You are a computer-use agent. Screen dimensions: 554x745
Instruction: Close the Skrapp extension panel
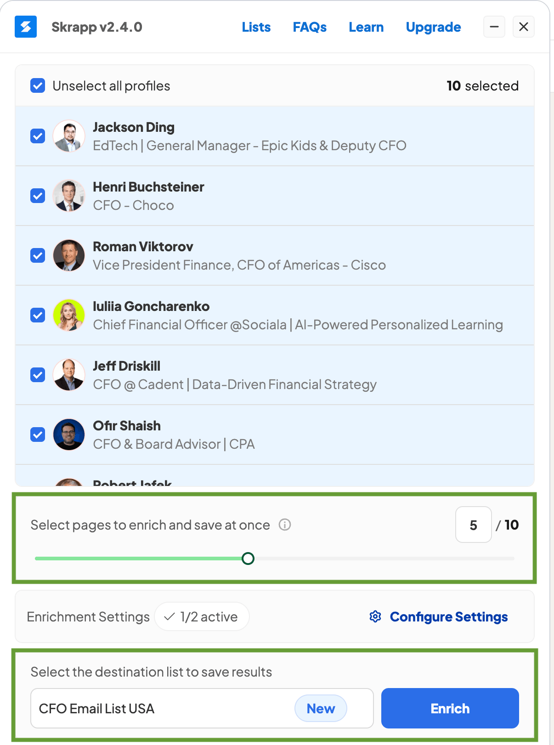[524, 27]
